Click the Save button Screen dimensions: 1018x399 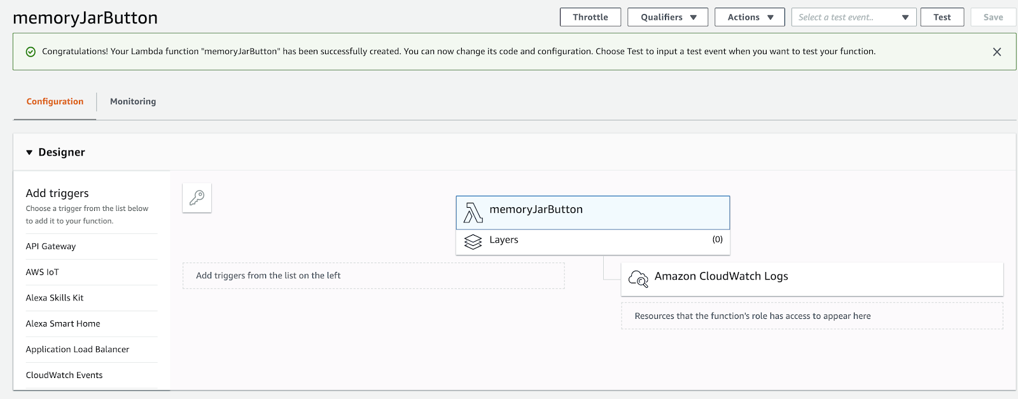[x=993, y=17]
